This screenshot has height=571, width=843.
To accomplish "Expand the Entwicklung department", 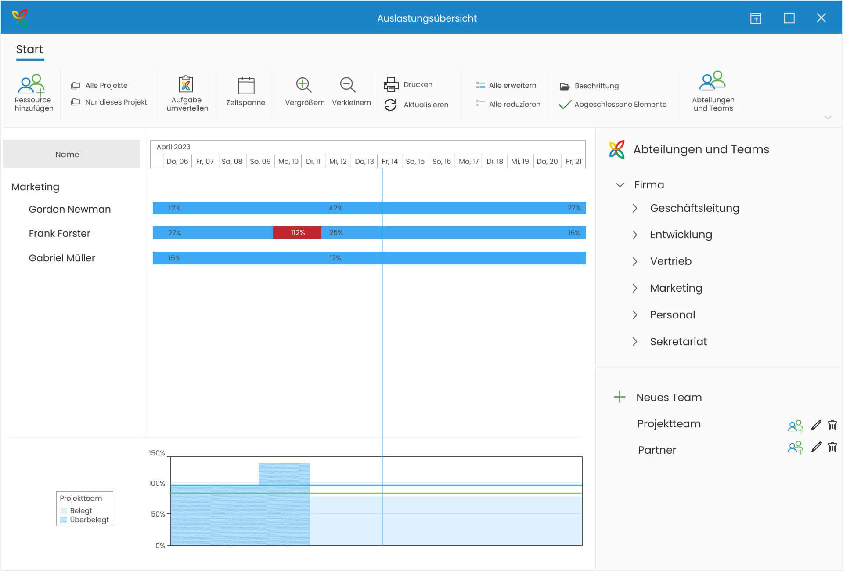I will click(635, 235).
